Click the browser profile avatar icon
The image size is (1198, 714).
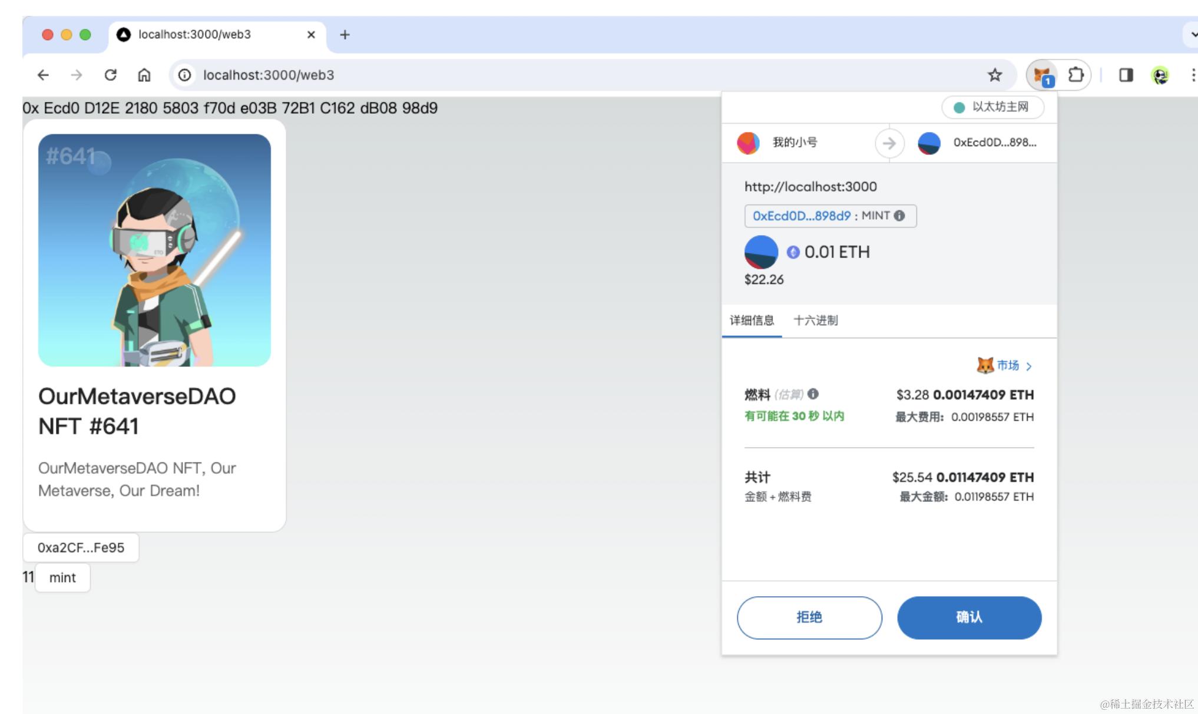click(x=1160, y=75)
